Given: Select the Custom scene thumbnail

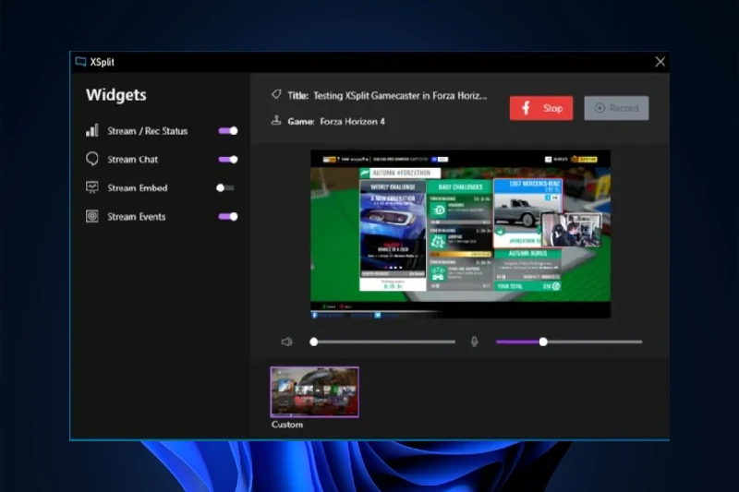Looking at the screenshot, I should (314, 392).
